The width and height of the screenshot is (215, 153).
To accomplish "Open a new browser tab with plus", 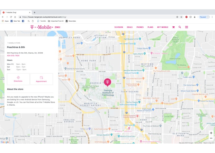I will (35, 12).
